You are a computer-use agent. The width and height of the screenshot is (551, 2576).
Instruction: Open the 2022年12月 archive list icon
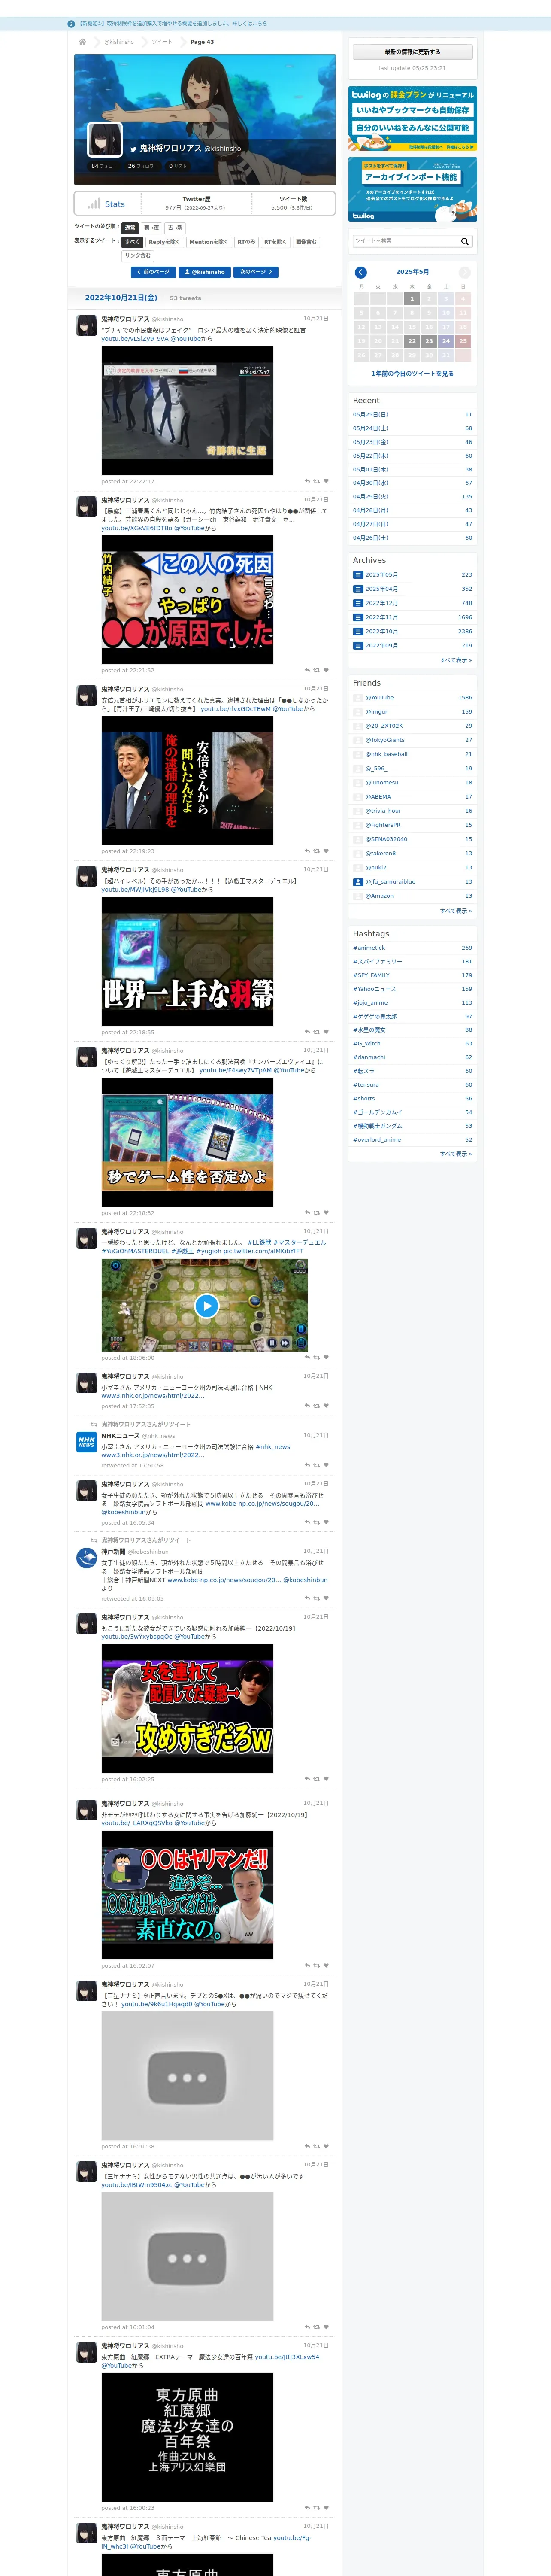[x=358, y=603]
